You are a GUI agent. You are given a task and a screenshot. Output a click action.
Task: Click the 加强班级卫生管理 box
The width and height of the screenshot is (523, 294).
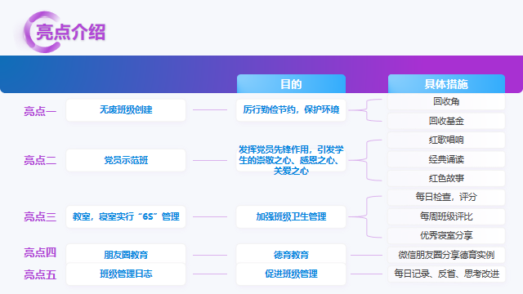(291, 216)
